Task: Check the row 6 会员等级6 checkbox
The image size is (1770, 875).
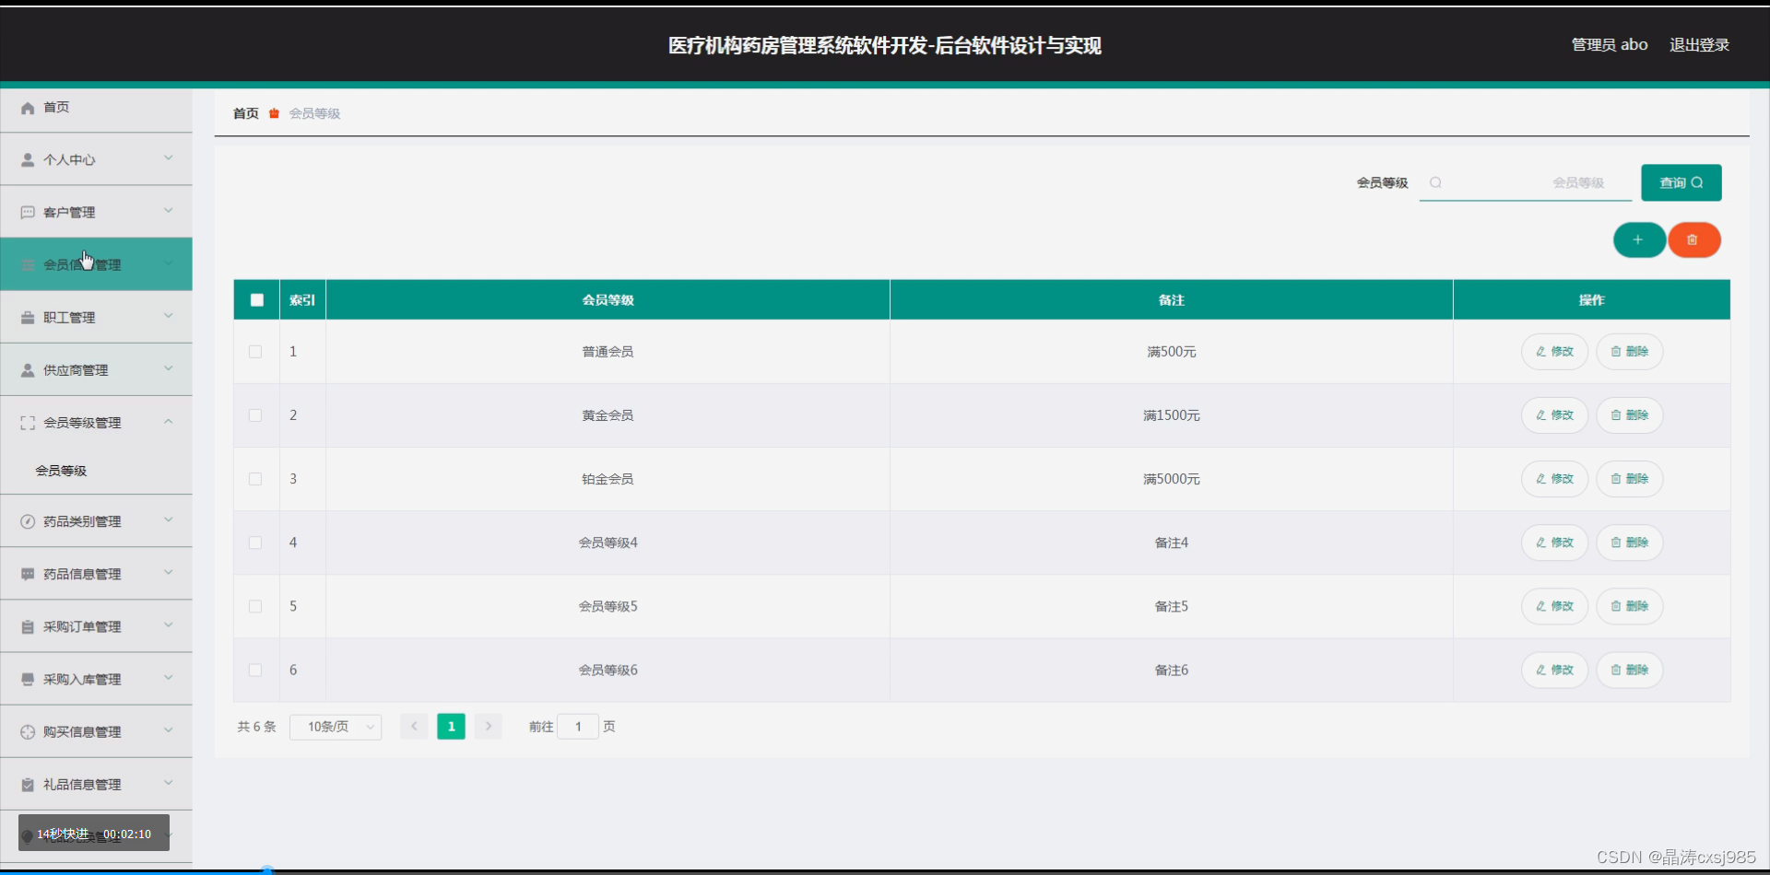Action: 255,671
